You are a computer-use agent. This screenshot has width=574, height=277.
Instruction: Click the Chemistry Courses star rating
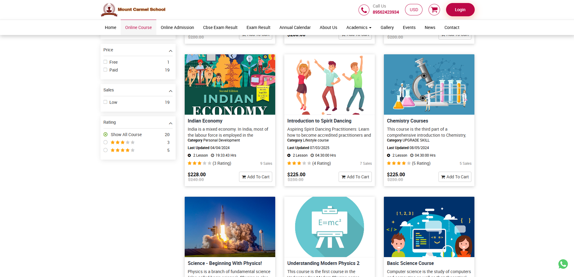click(399, 163)
